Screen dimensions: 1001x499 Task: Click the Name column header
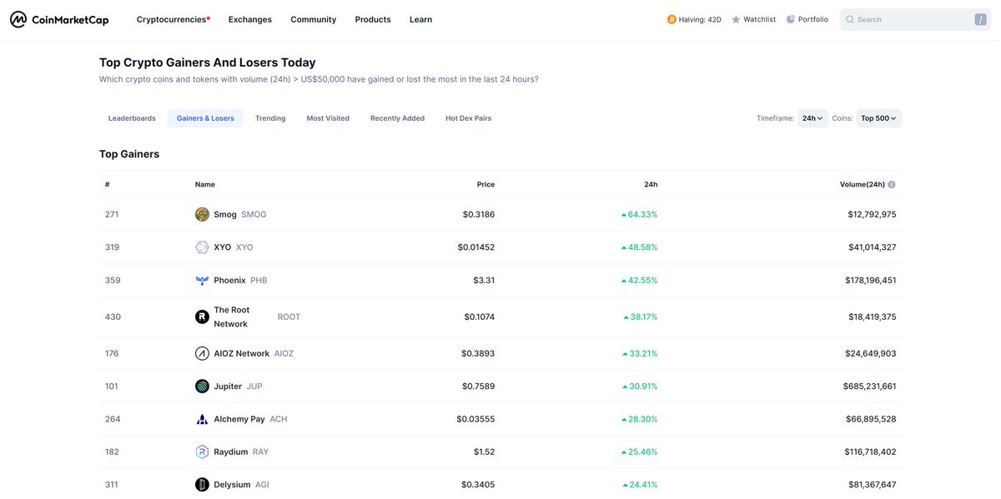pyautogui.click(x=205, y=185)
